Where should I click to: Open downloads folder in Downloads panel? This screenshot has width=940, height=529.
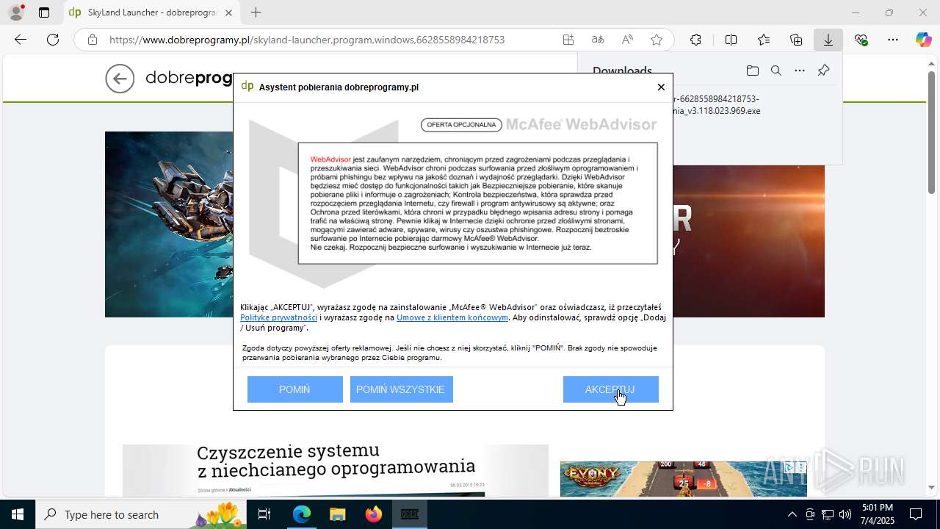[x=753, y=71]
